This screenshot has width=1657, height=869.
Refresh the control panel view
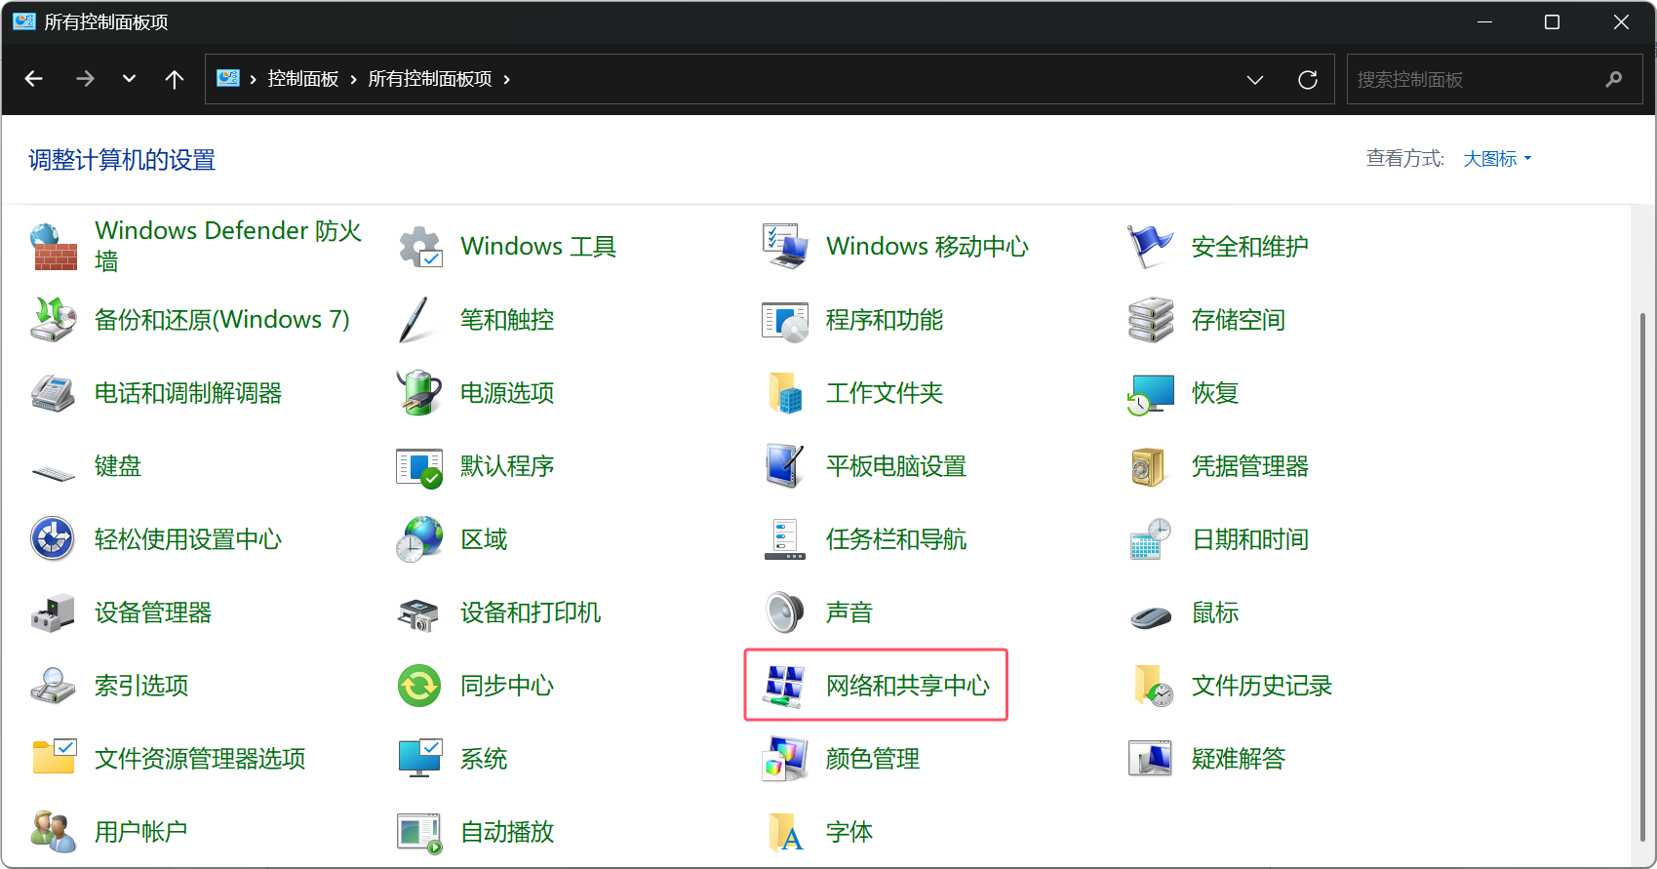(1308, 80)
